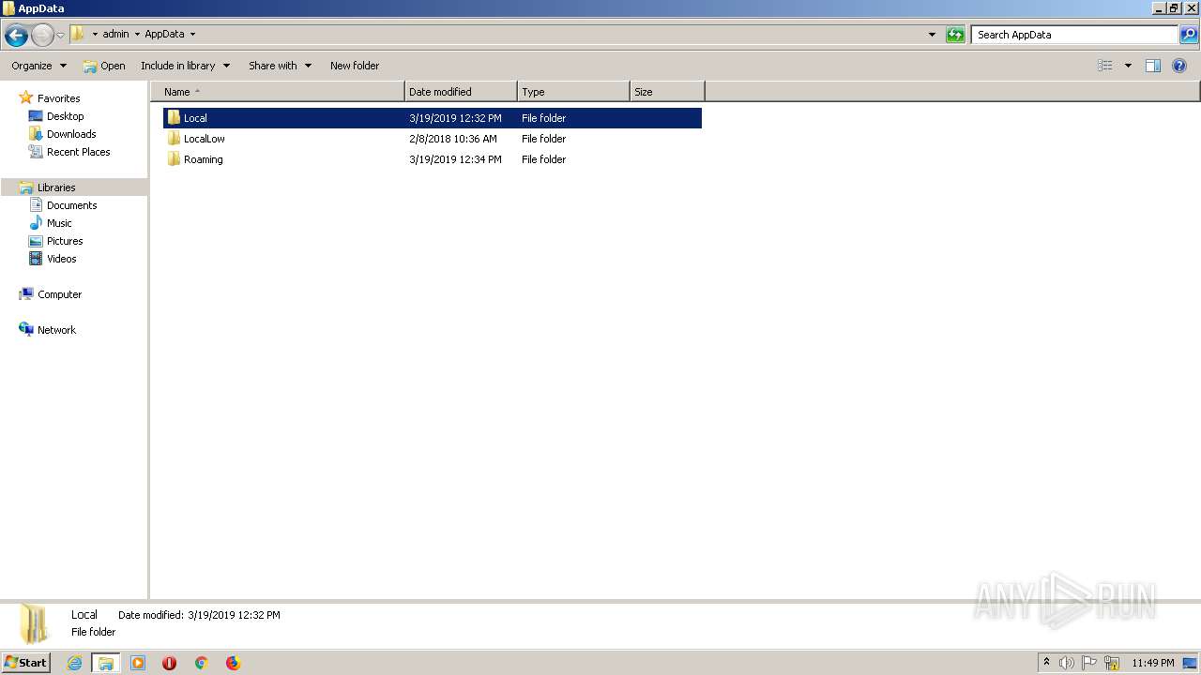Launch Firefox from taskbar
Viewport: 1201px width, 675px height.
click(x=233, y=663)
